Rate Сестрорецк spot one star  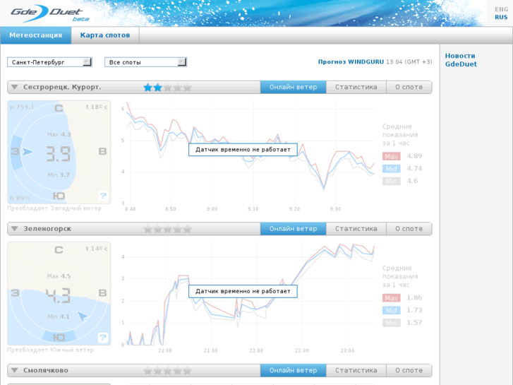[x=148, y=87]
